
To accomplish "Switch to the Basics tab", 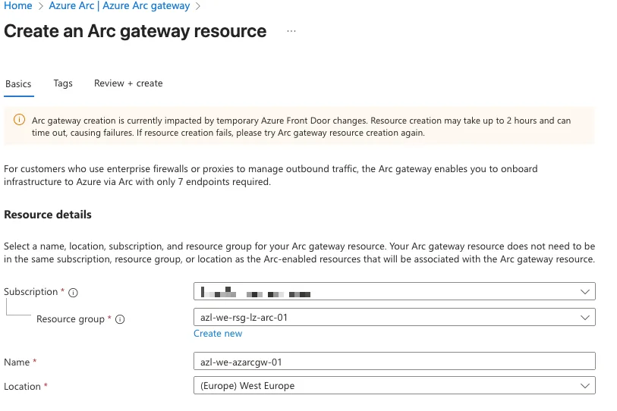I will point(18,83).
